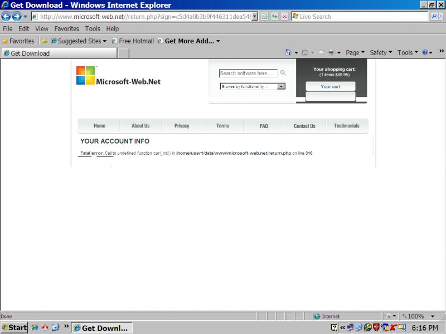This screenshot has width=446, height=334.
Task: Click the red Stop loading icon
Action: [284, 17]
